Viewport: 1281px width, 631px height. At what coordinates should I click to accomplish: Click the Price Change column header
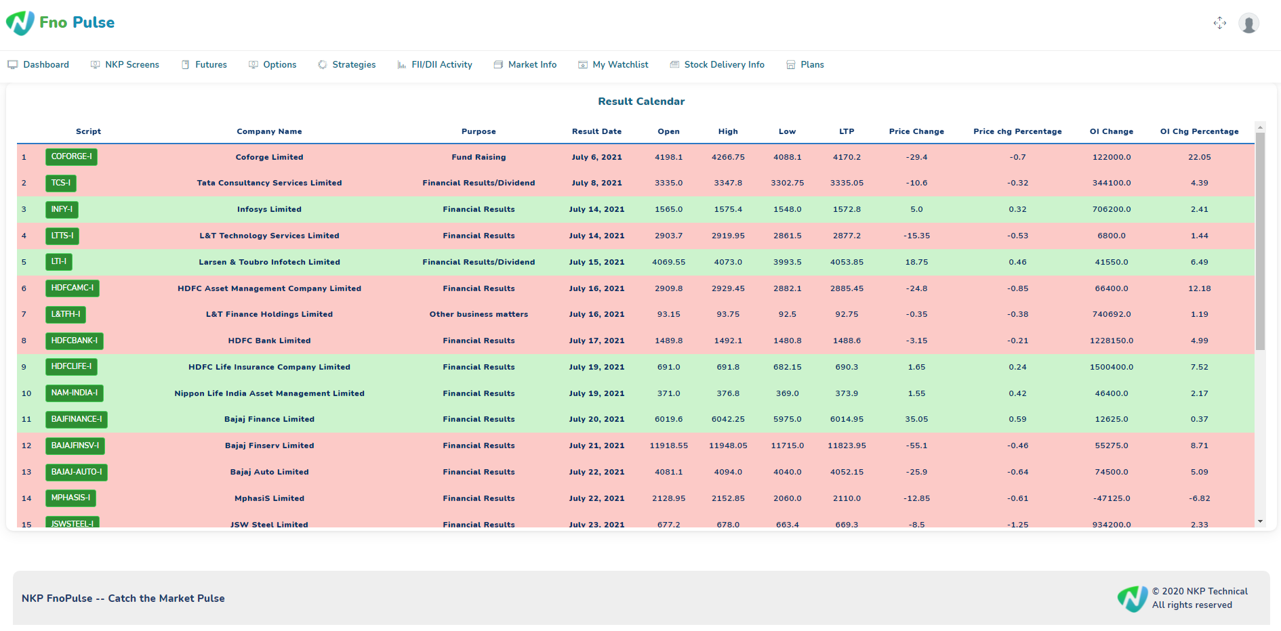tap(916, 132)
